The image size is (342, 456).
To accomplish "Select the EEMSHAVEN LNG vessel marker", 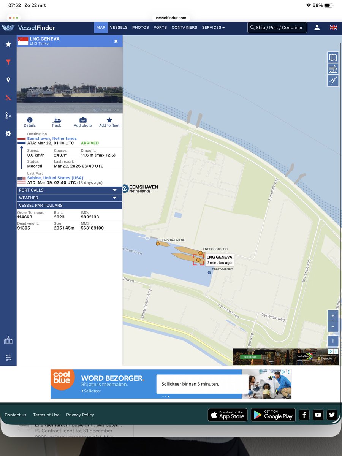I will click(158, 244).
